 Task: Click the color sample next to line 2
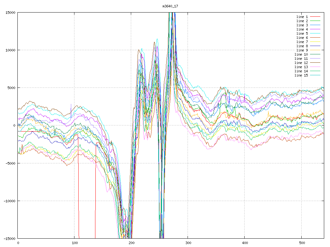click(315, 21)
